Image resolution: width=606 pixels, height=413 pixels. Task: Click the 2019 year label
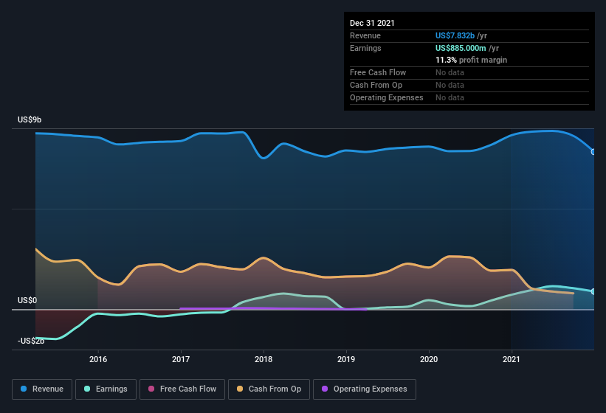[x=346, y=359]
